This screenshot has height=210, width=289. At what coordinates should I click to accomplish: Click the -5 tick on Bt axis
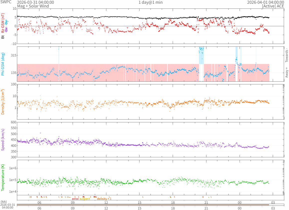click(x=15, y=35)
